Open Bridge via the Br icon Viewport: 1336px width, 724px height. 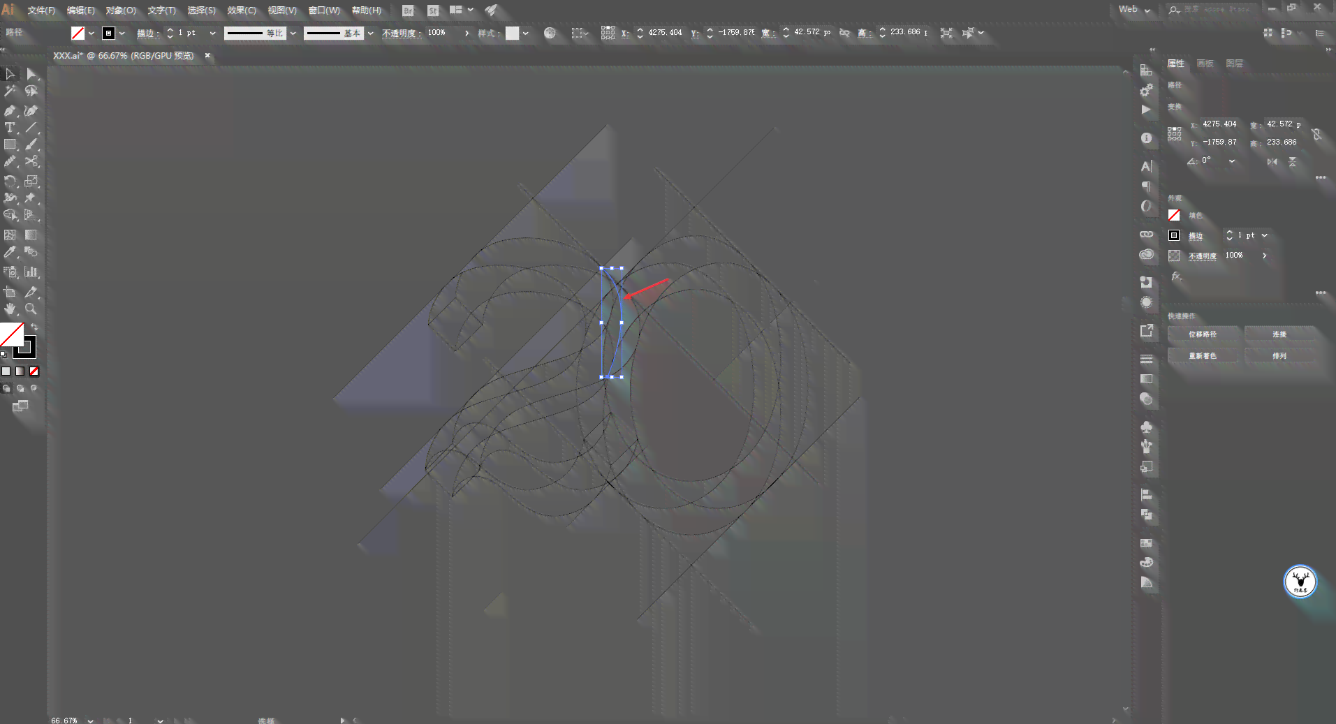(409, 10)
